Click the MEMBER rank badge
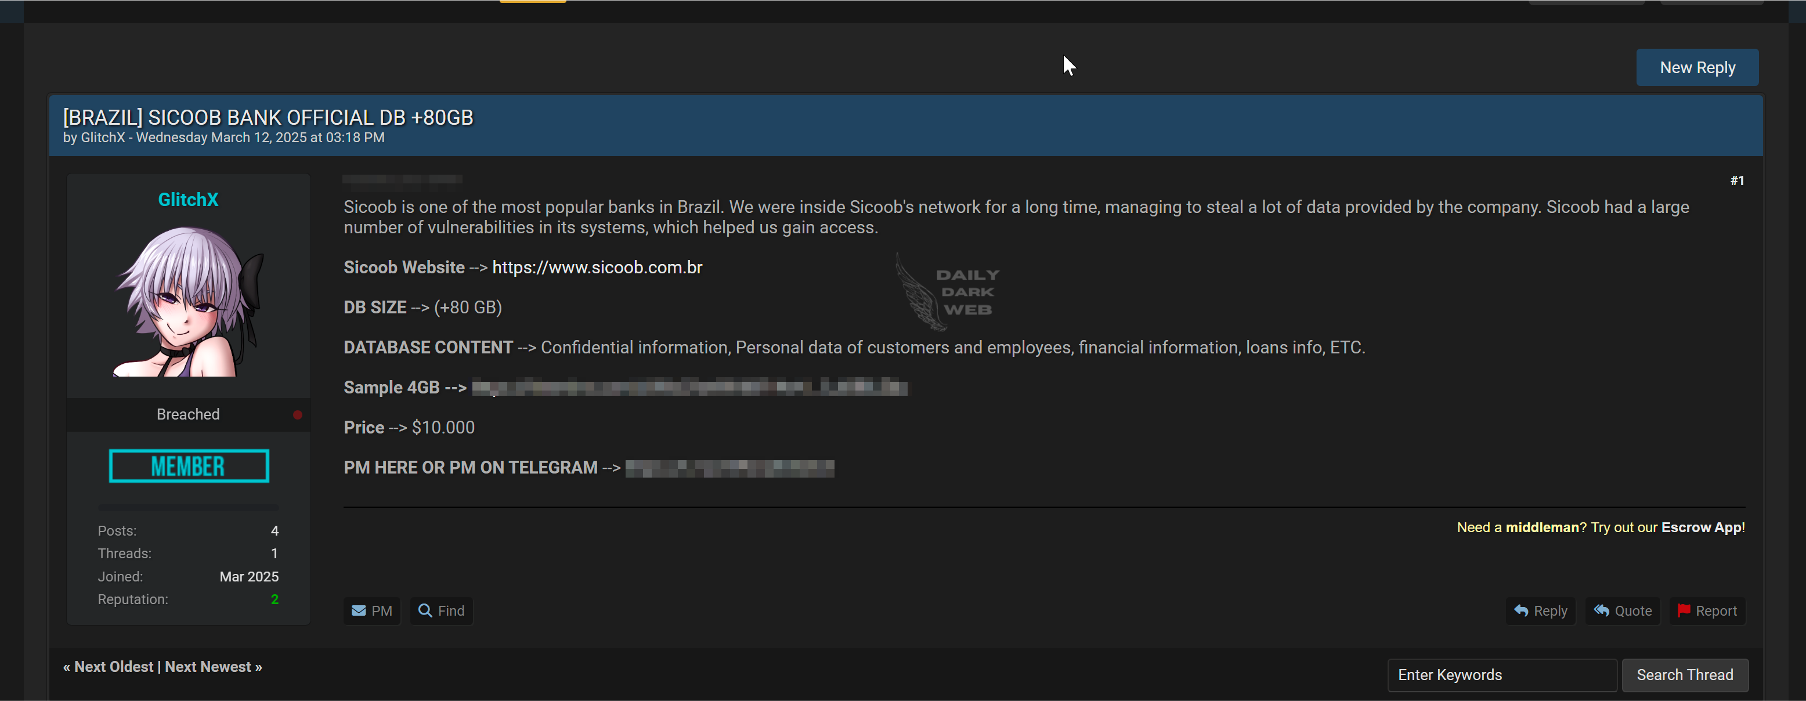This screenshot has height=701, width=1806. pyautogui.click(x=189, y=466)
